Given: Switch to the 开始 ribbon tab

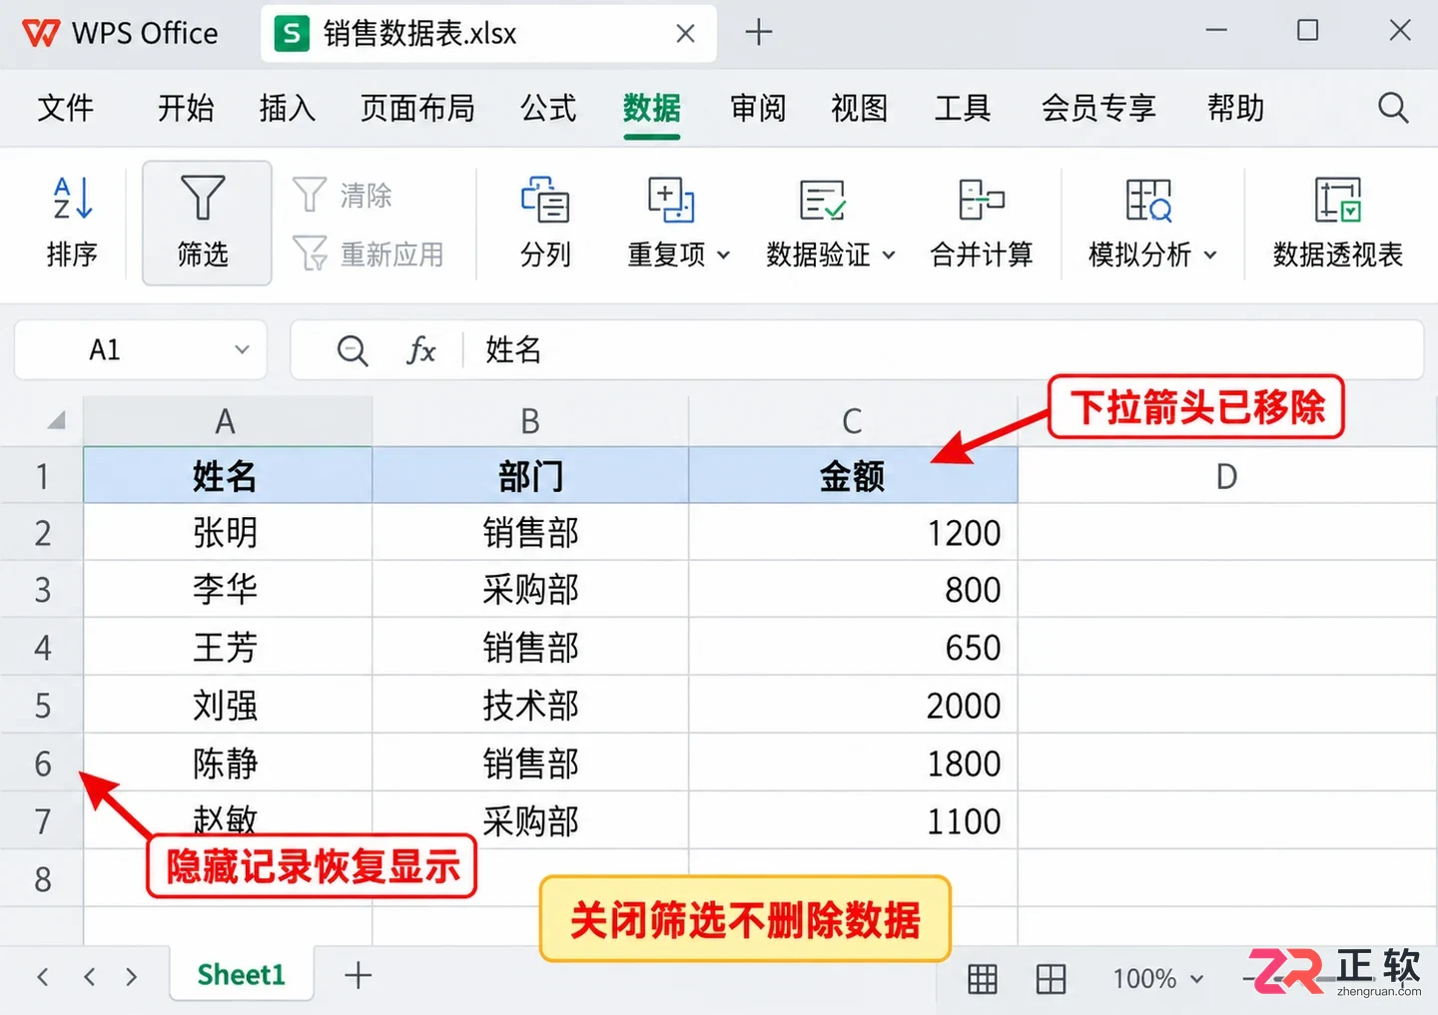Looking at the screenshot, I should pyautogui.click(x=186, y=108).
